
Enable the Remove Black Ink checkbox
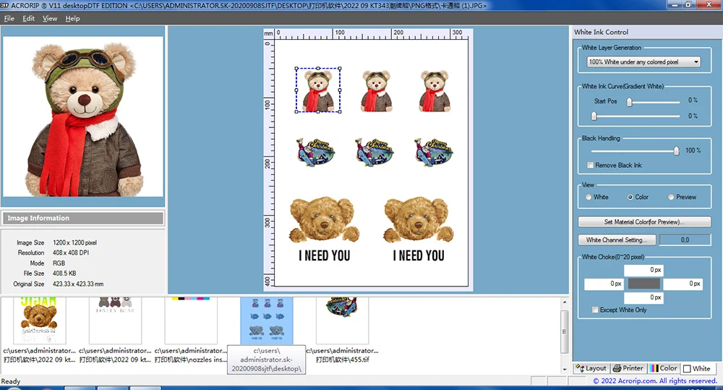tap(590, 165)
